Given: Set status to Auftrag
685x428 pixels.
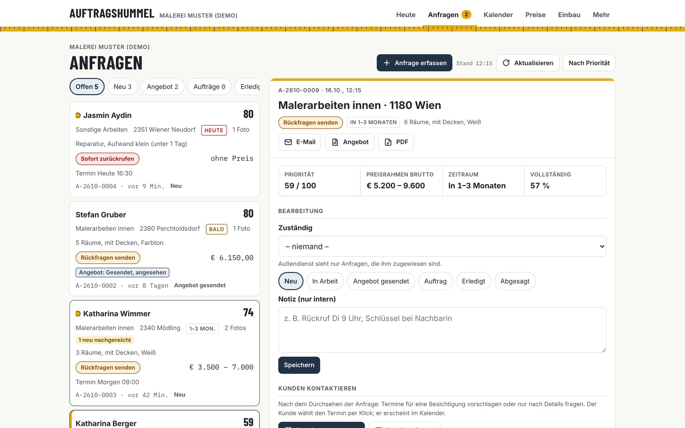Looking at the screenshot, I should click(435, 281).
